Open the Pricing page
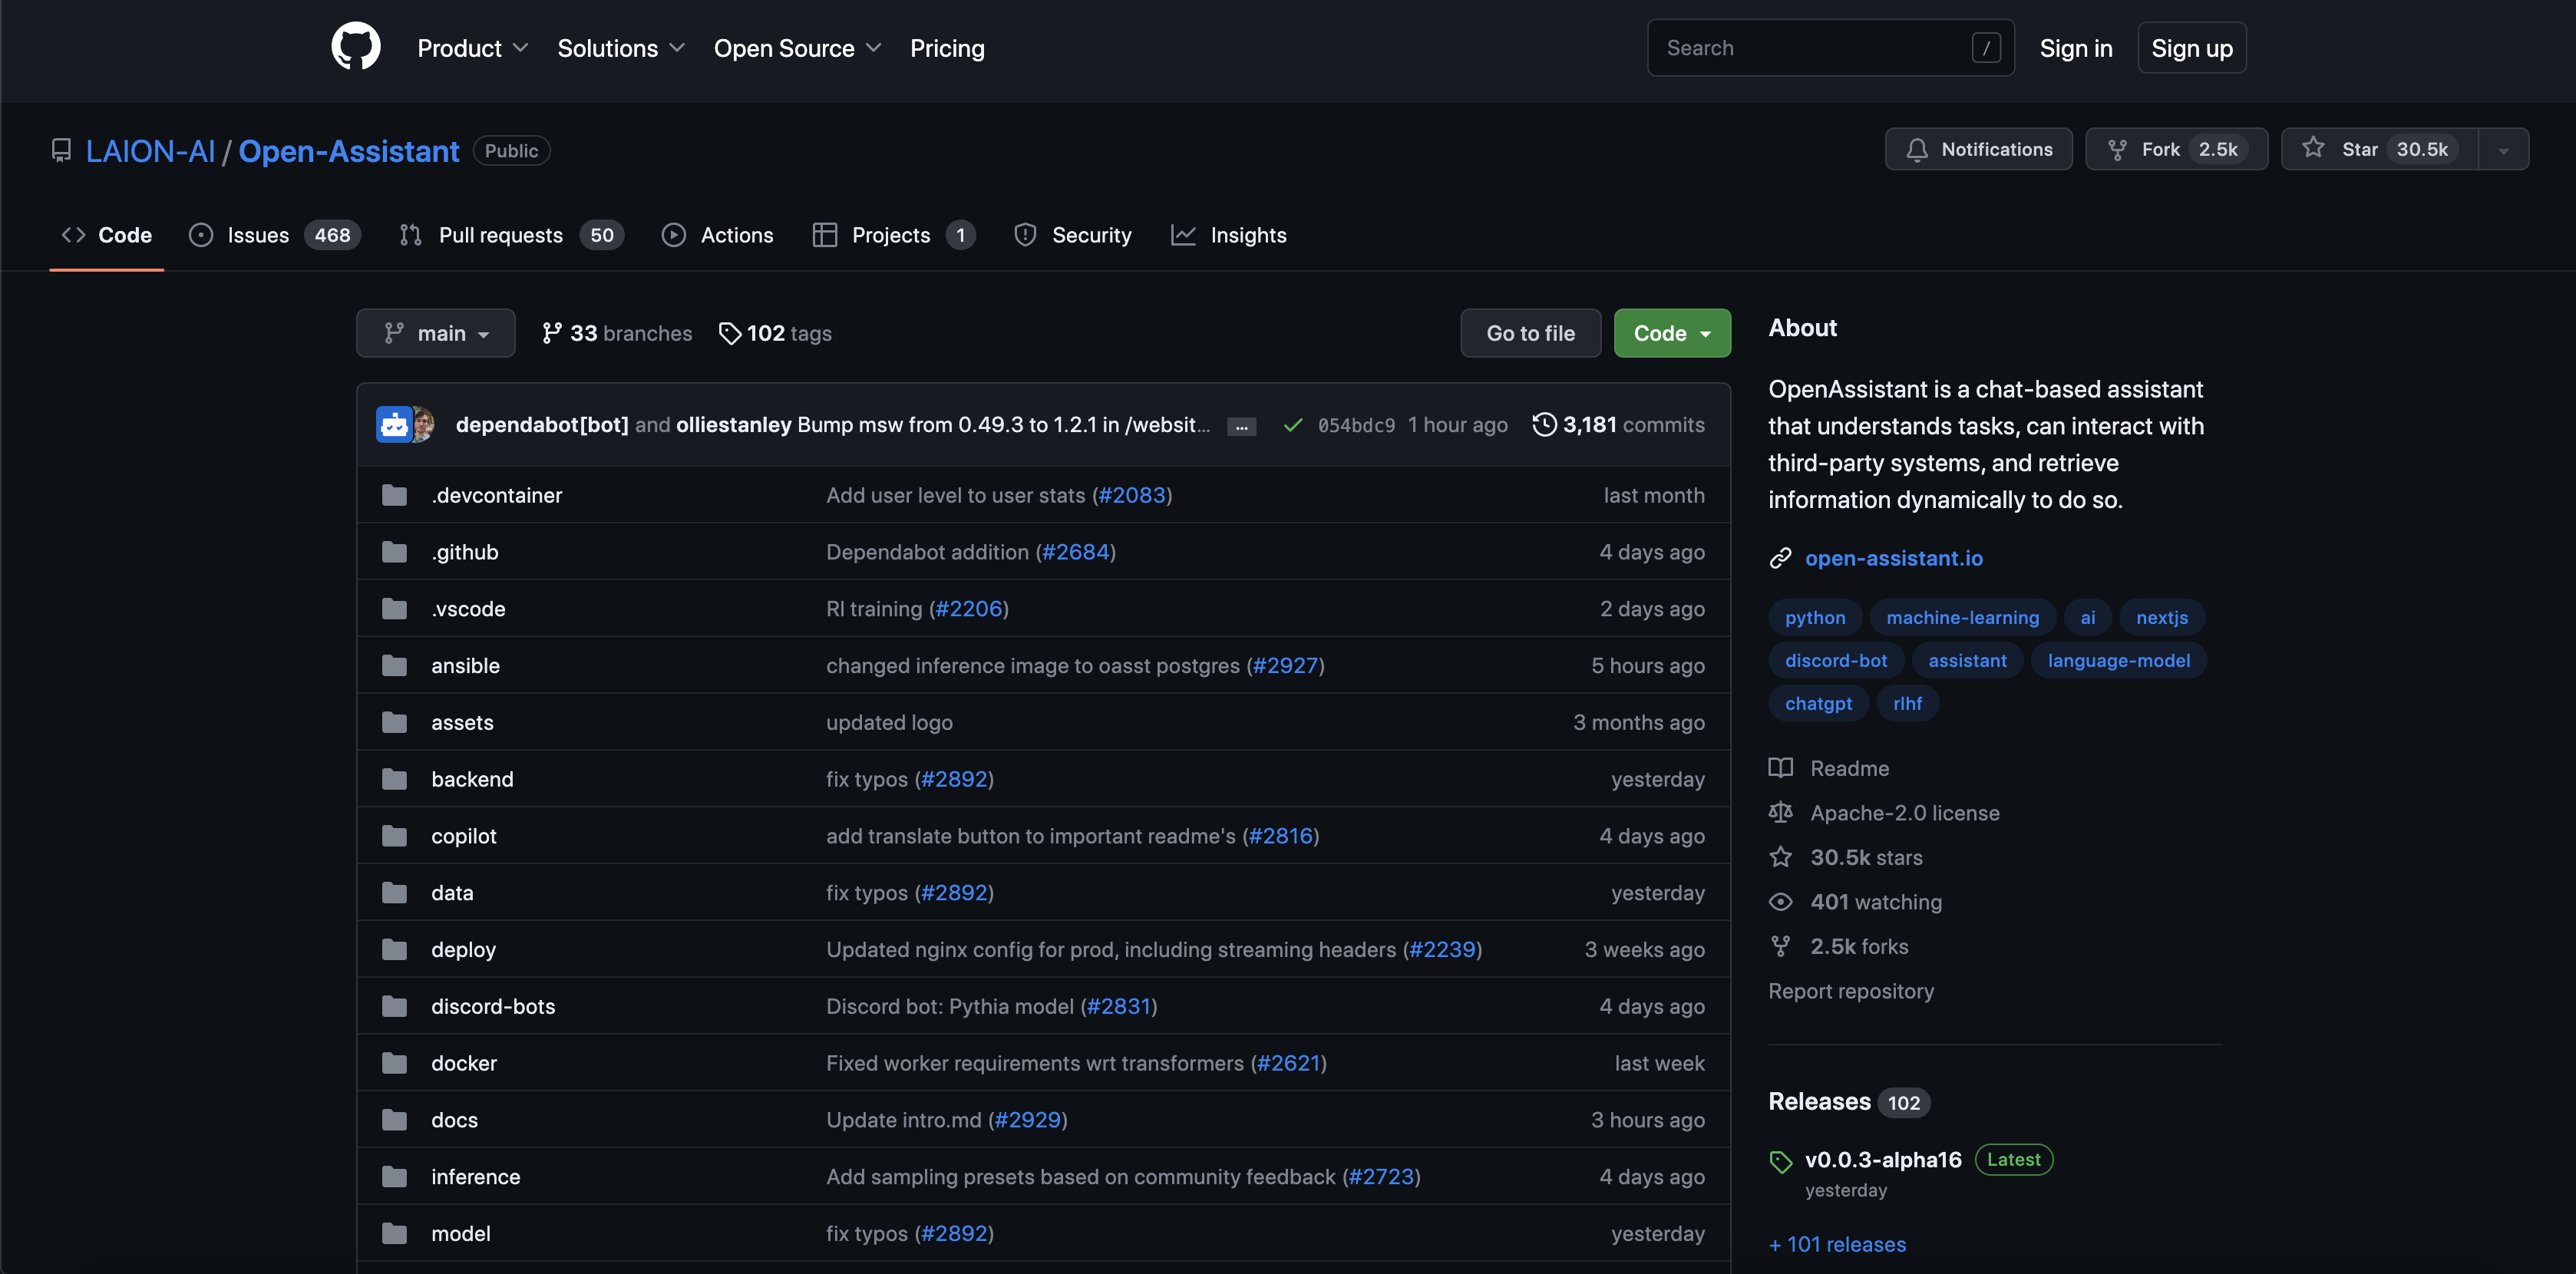Image resolution: width=2576 pixels, height=1274 pixels. (947, 48)
